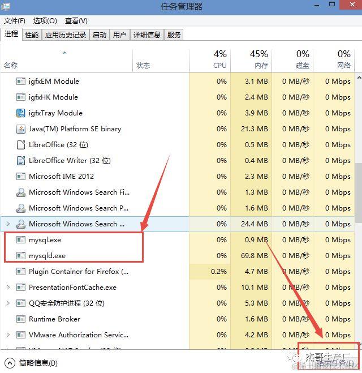Switch to the 启动 tab
Screen dimensions: 362x373
(100, 35)
